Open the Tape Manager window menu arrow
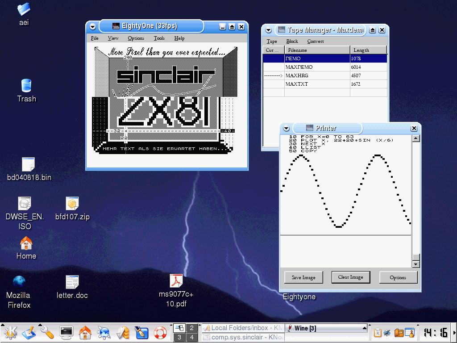 268,30
